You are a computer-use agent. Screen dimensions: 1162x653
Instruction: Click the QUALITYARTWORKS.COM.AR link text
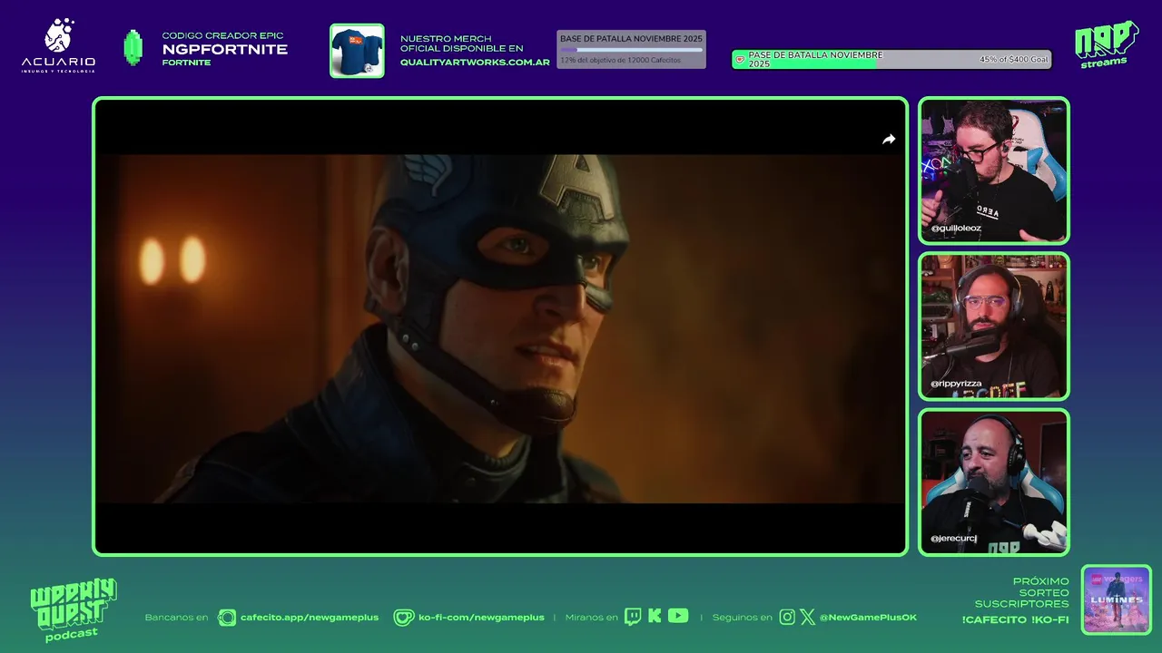(475, 63)
